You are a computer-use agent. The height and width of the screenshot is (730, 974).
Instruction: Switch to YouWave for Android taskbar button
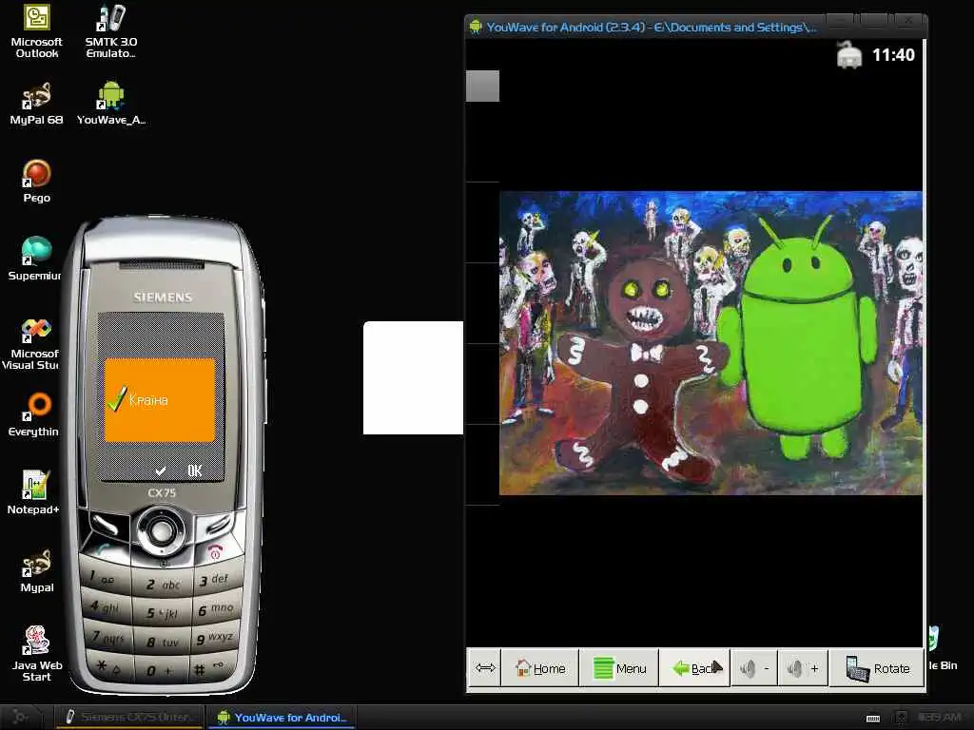click(x=282, y=717)
